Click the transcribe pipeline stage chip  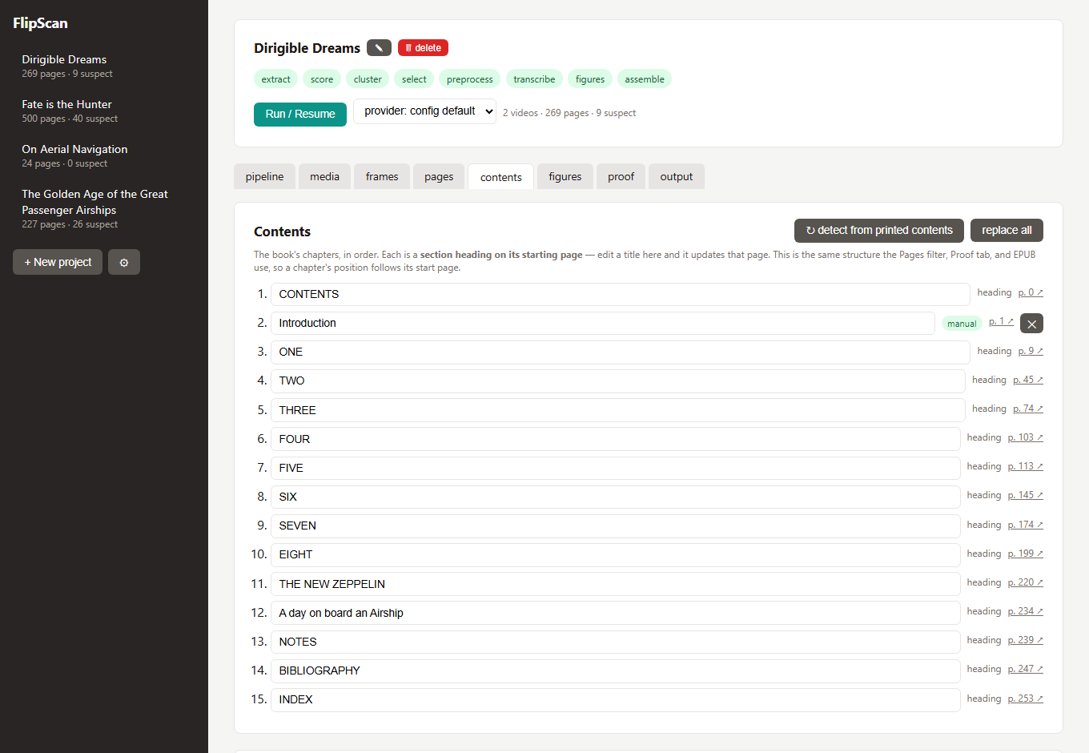[534, 79]
